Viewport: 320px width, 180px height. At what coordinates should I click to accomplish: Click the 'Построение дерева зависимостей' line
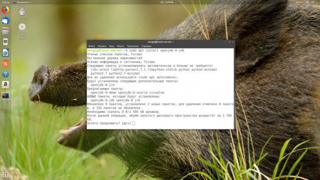coord(114,58)
